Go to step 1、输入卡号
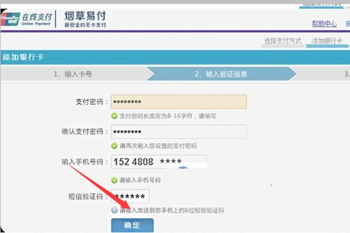This screenshot has height=233, width=350. [72, 74]
